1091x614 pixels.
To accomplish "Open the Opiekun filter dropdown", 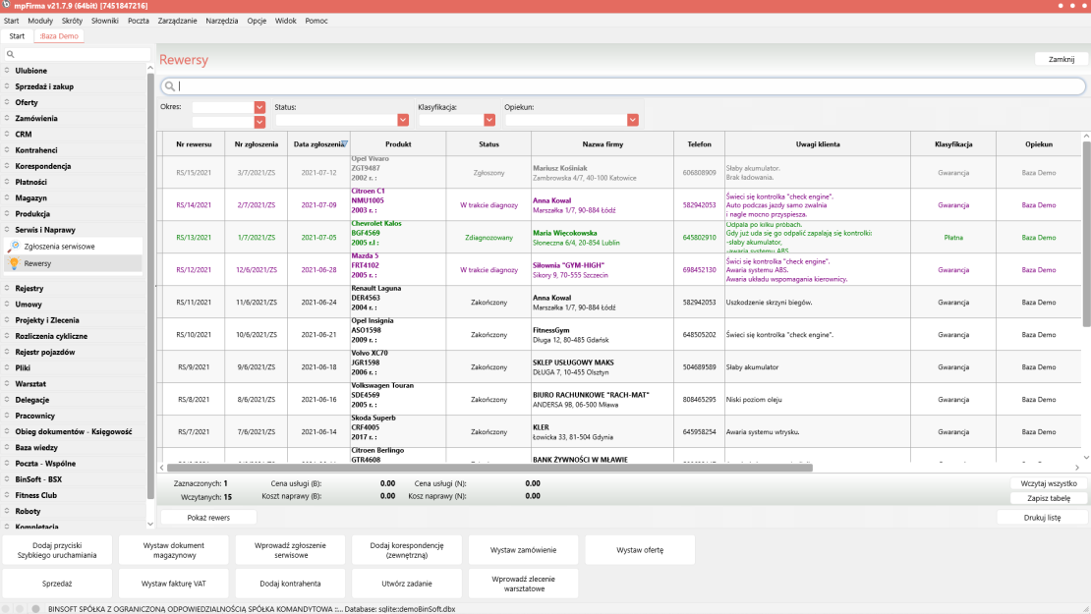I will 632,120.
